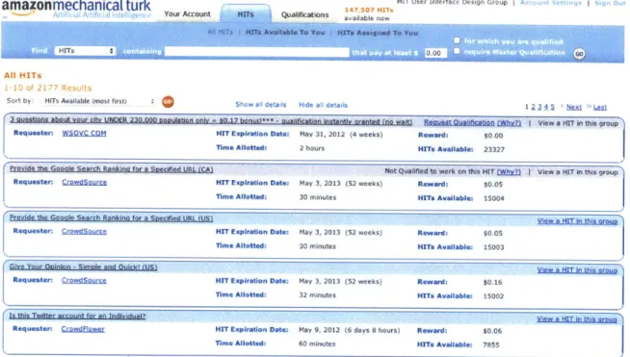Click the 23327 HITs Available value
This screenshot has height=357, width=630.
pyautogui.click(x=494, y=149)
